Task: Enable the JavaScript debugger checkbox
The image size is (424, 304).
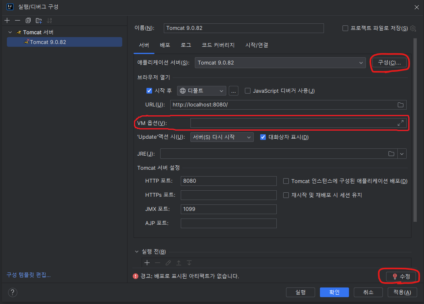Action: point(247,91)
